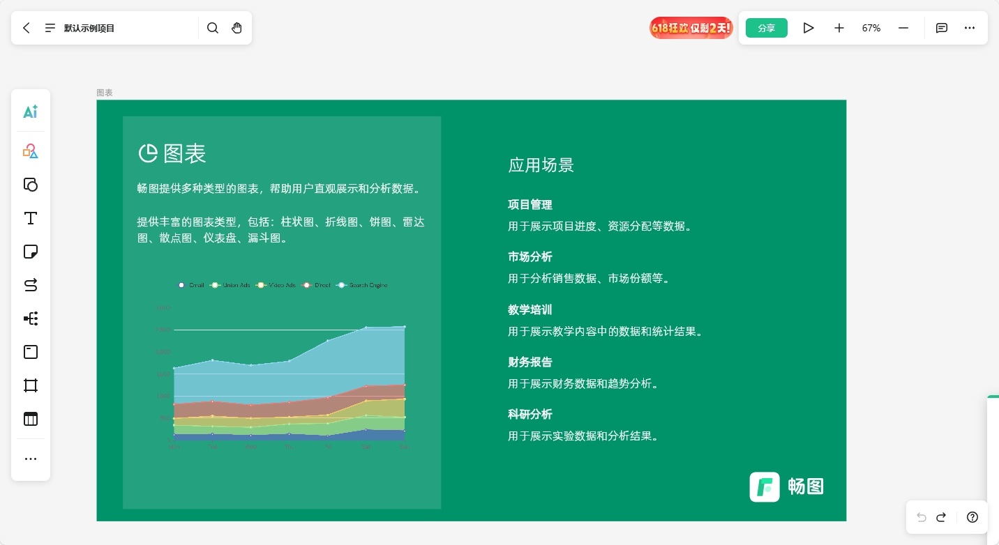Click the undo arrow
The width and height of the screenshot is (999, 545).
[922, 517]
